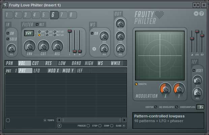209x135 pixels.
Task: Select filter bank 4
Action: click(x=36, y=15)
